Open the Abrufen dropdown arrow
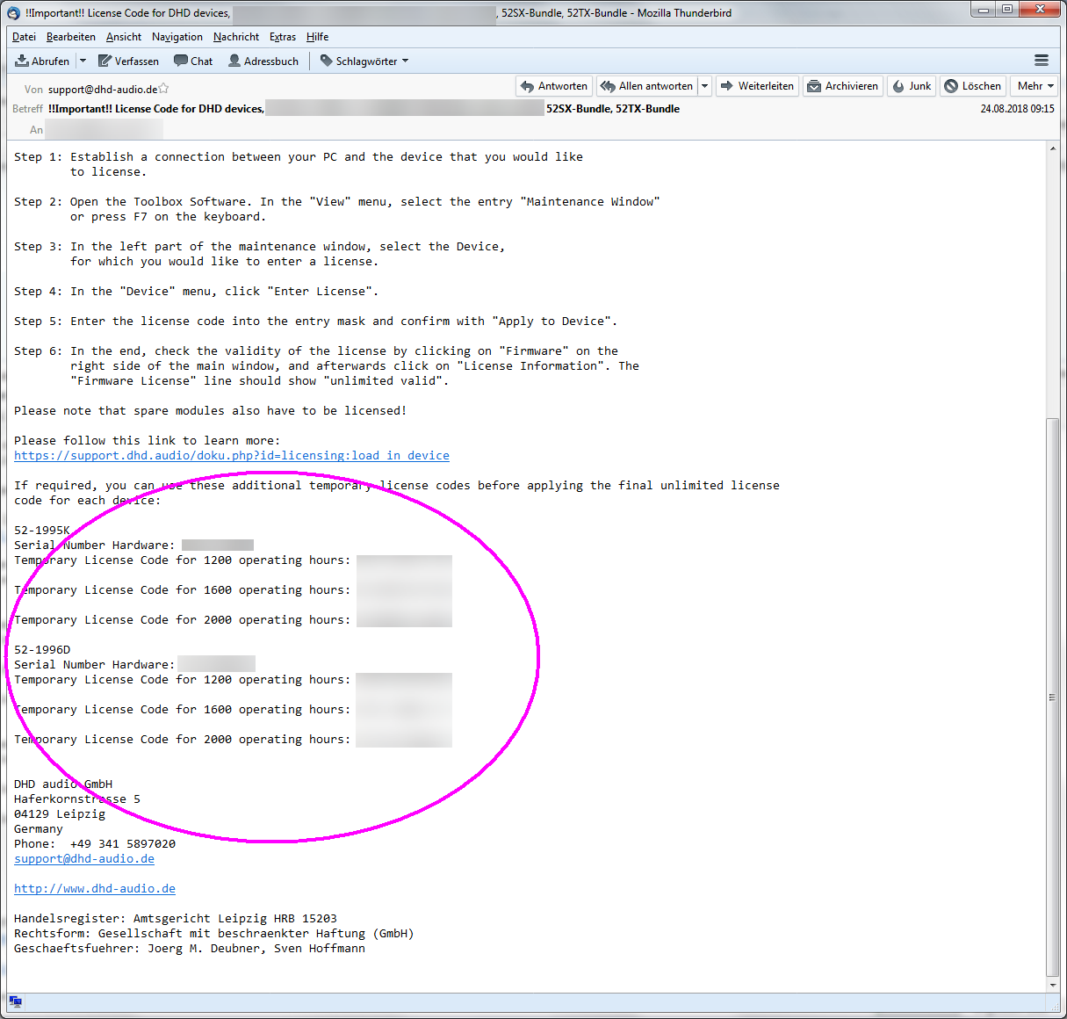1067x1019 pixels. 83,61
